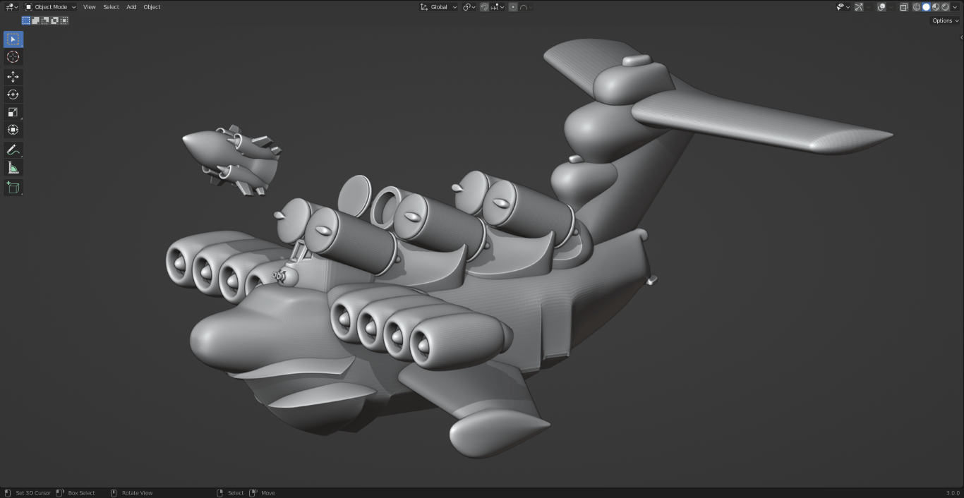Activate the Move tool
This screenshot has width=964, height=498.
13,76
